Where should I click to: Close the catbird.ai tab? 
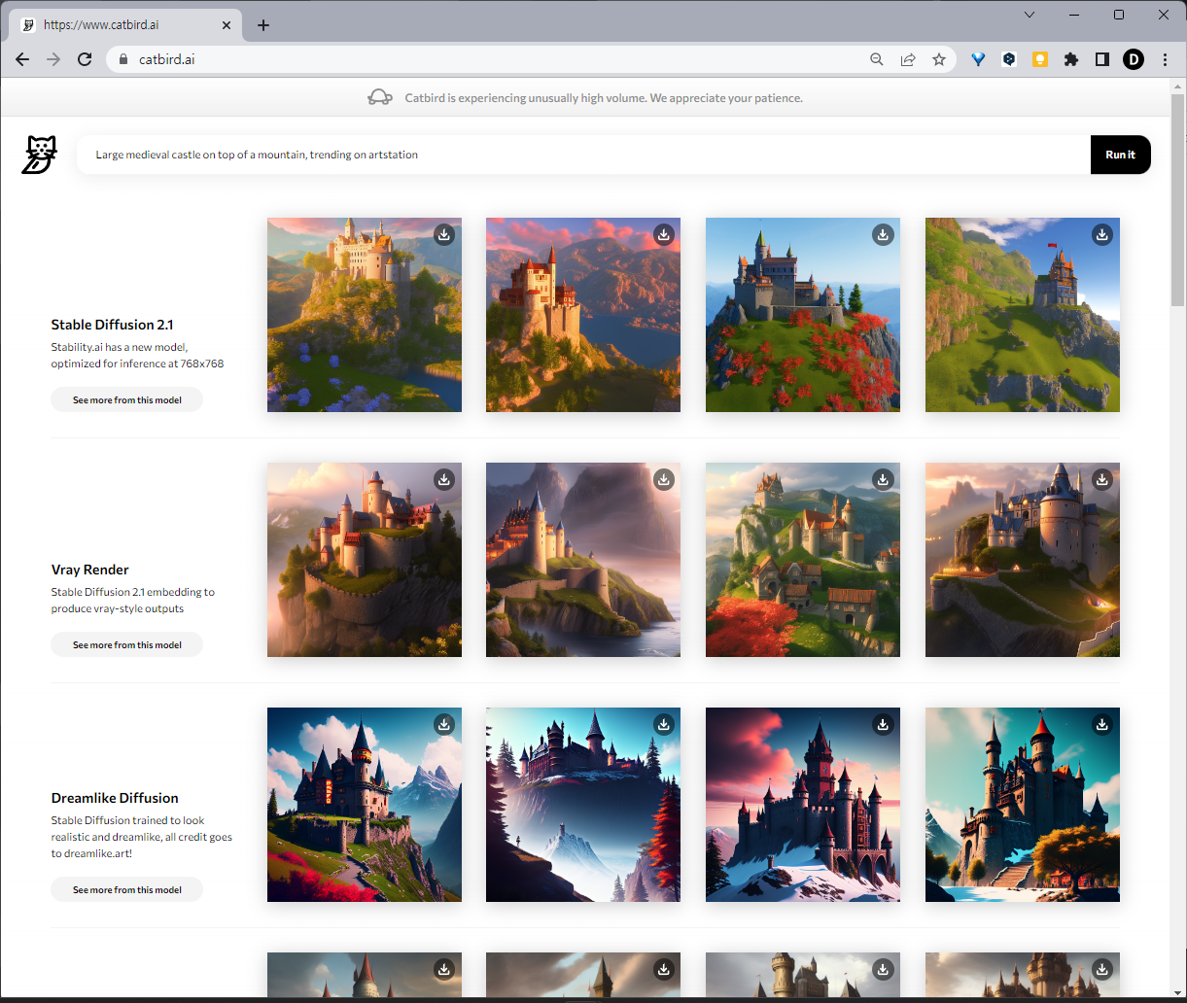tap(227, 25)
